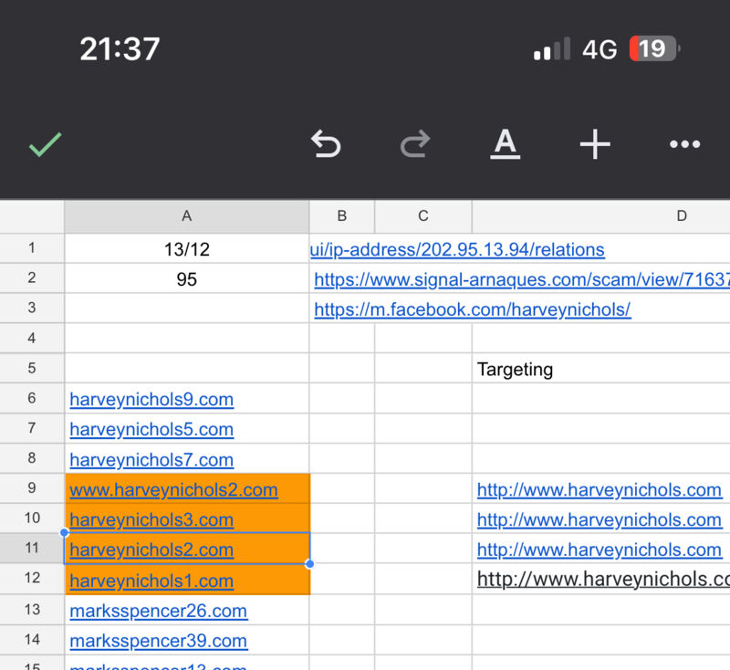Undo the last action
Viewport: 730px width, 670px height.
pos(326,144)
